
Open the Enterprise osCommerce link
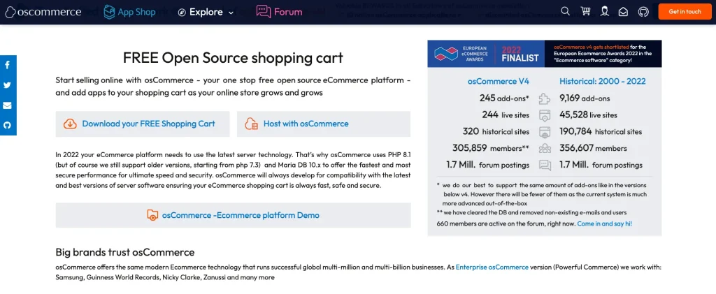click(492, 267)
